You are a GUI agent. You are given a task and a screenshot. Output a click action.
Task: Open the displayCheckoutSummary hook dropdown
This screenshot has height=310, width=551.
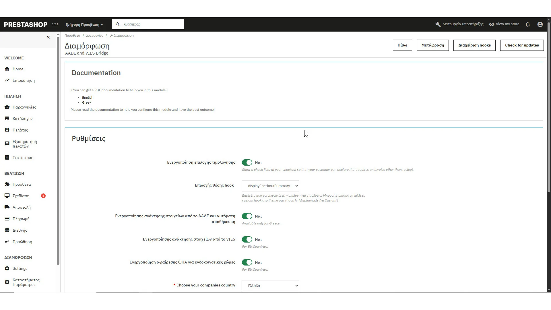(270, 186)
